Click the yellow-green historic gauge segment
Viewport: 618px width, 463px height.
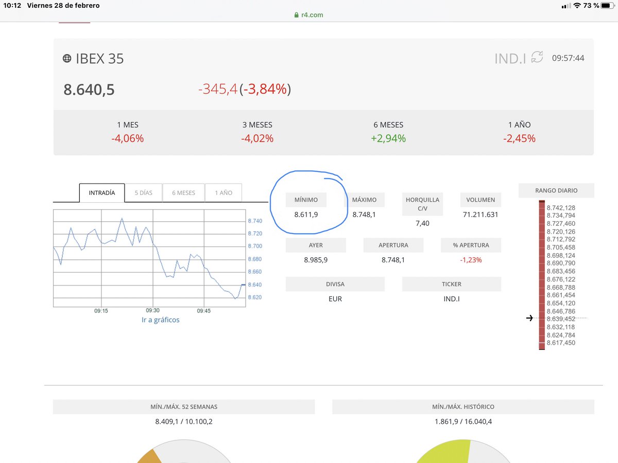coord(444,451)
